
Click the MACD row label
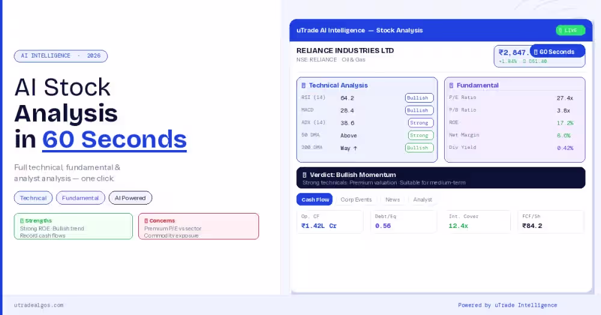[x=307, y=110]
